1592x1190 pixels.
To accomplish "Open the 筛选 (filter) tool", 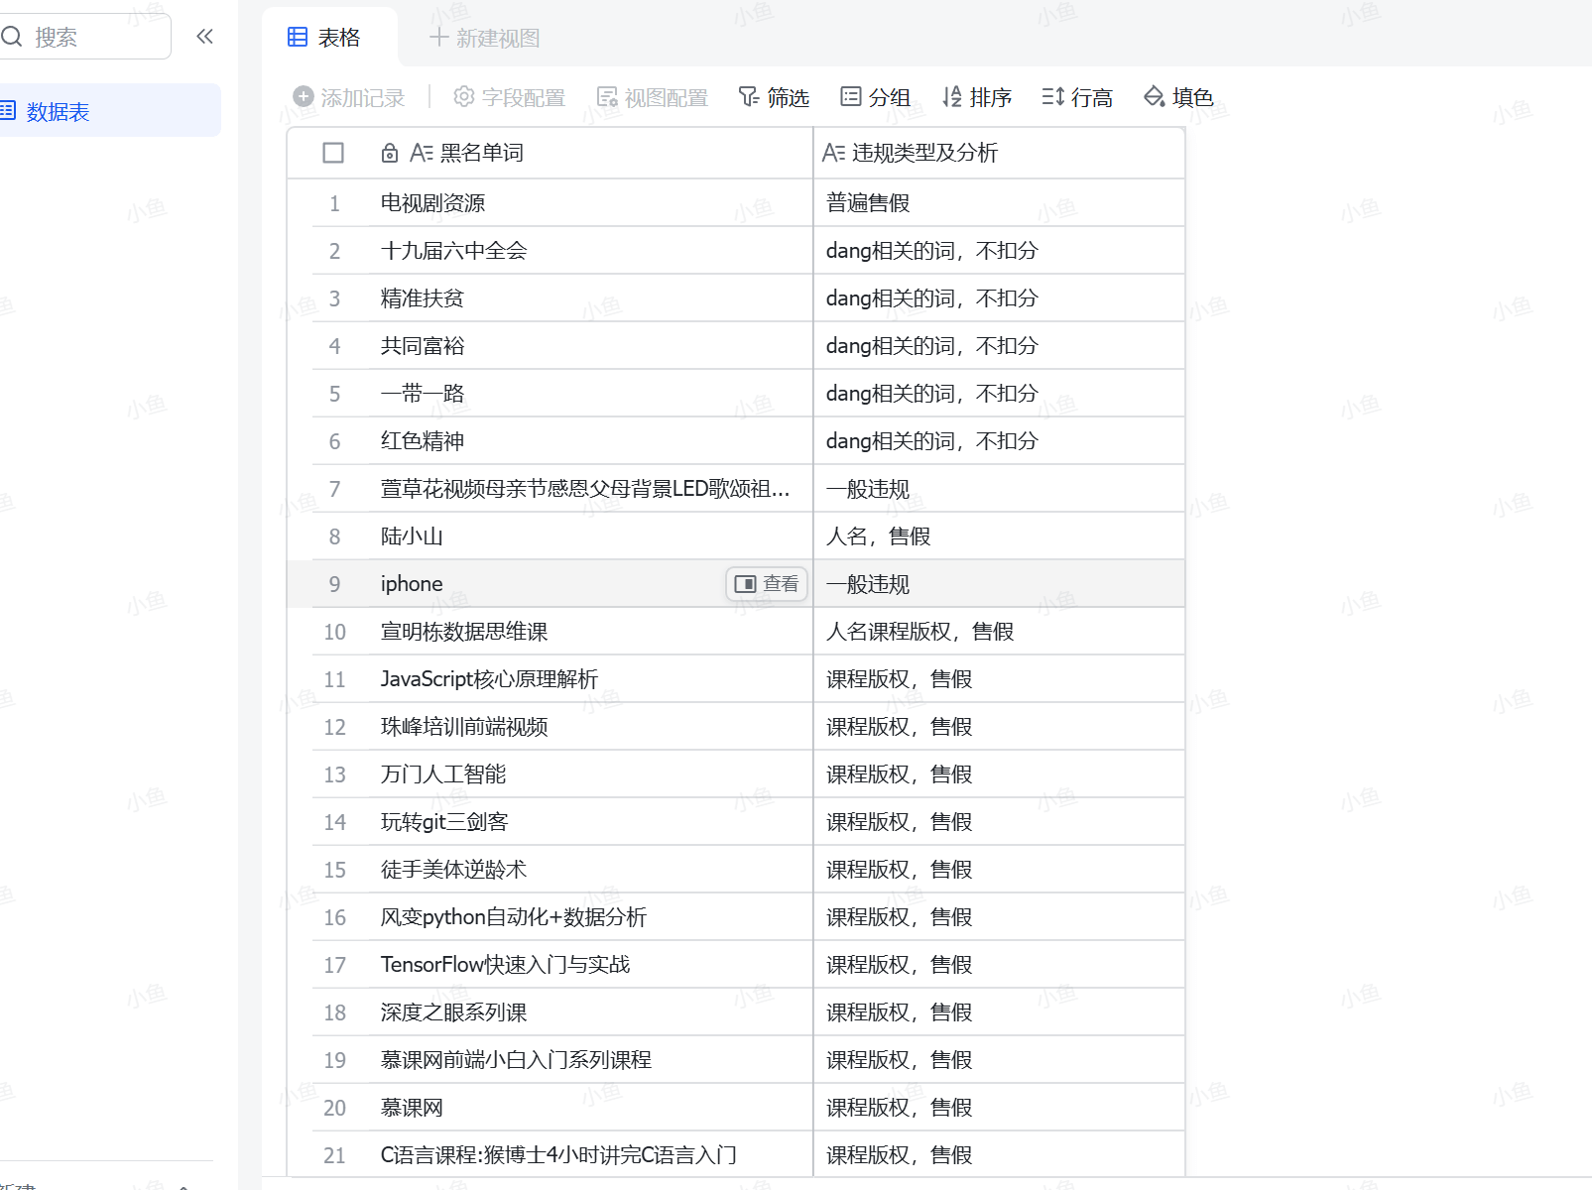I will (x=774, y=96).
